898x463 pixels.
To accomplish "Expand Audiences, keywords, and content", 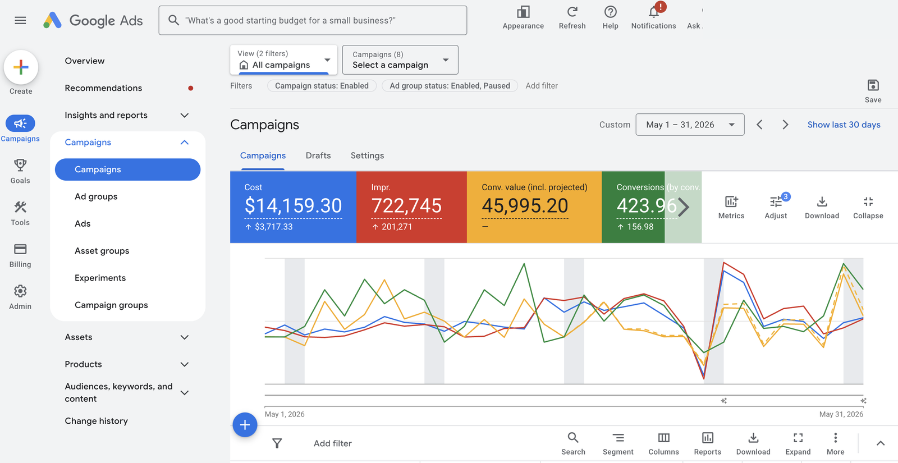I will (x=184, y=393).
